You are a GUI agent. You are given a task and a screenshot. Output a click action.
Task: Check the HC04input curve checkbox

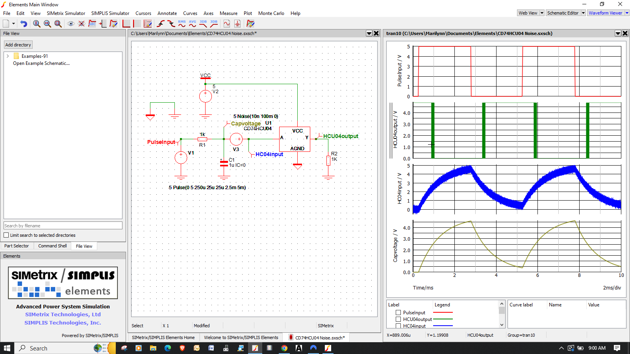[x=398, y=326]
